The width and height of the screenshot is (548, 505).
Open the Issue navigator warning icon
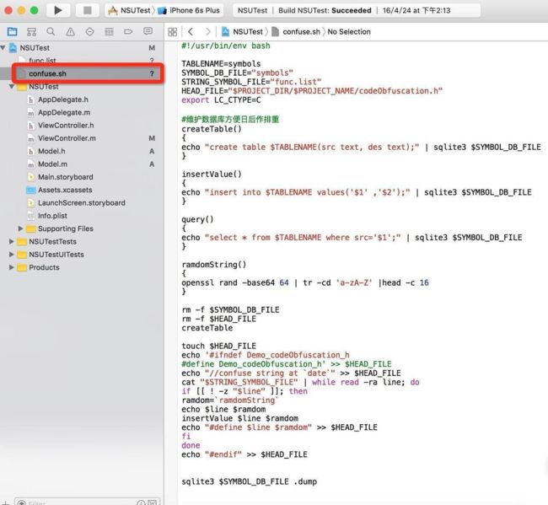(70, 32)
